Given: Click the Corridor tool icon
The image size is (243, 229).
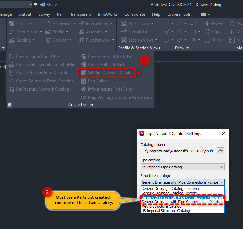Looking at the screenshot, I should tap(48, 40).
